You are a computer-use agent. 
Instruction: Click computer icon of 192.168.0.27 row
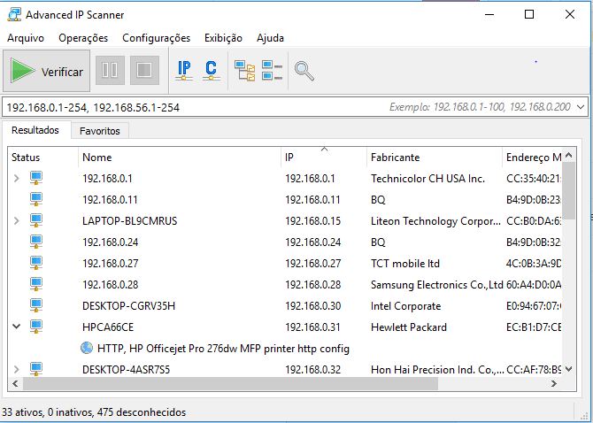[36, 263]
